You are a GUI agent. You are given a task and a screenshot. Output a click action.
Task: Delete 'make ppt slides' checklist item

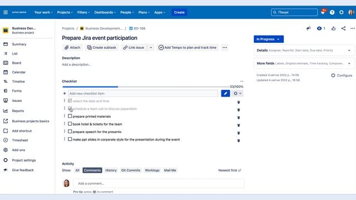pos(239,141)
